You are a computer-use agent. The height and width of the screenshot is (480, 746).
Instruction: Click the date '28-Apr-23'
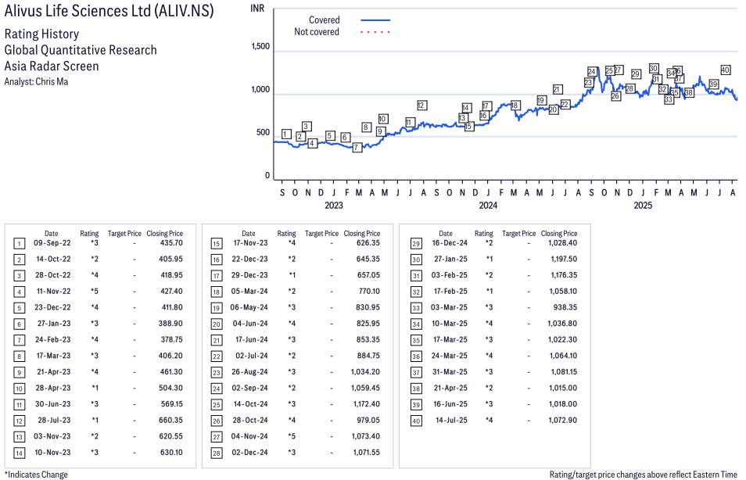[53, 389]
